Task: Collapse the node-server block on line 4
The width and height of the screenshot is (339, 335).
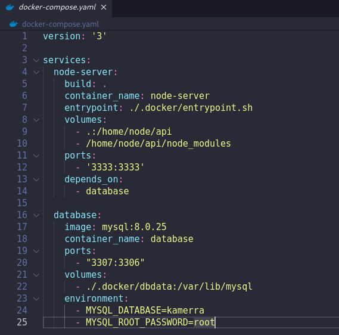Action: coord(36,72)
